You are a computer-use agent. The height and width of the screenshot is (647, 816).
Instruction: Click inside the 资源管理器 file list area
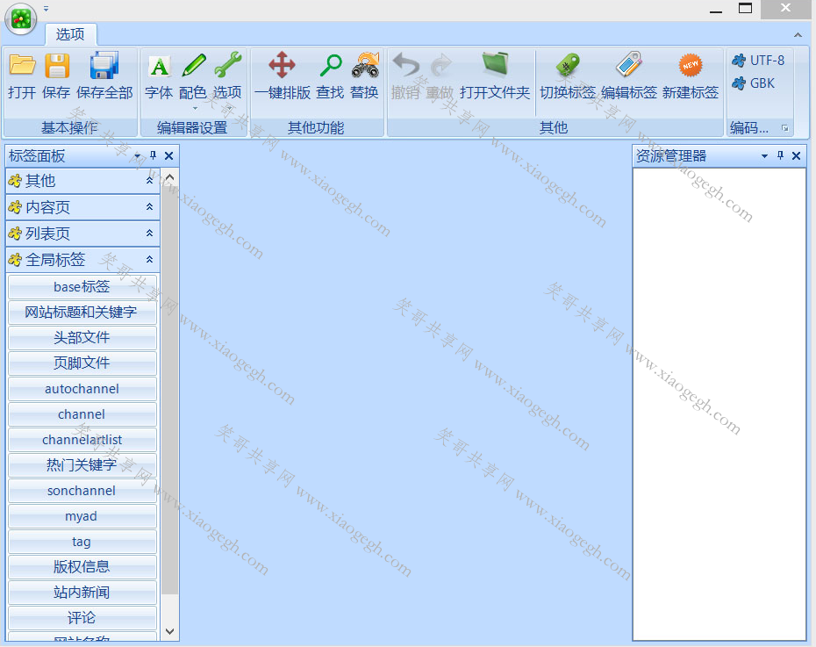point(719,404)
